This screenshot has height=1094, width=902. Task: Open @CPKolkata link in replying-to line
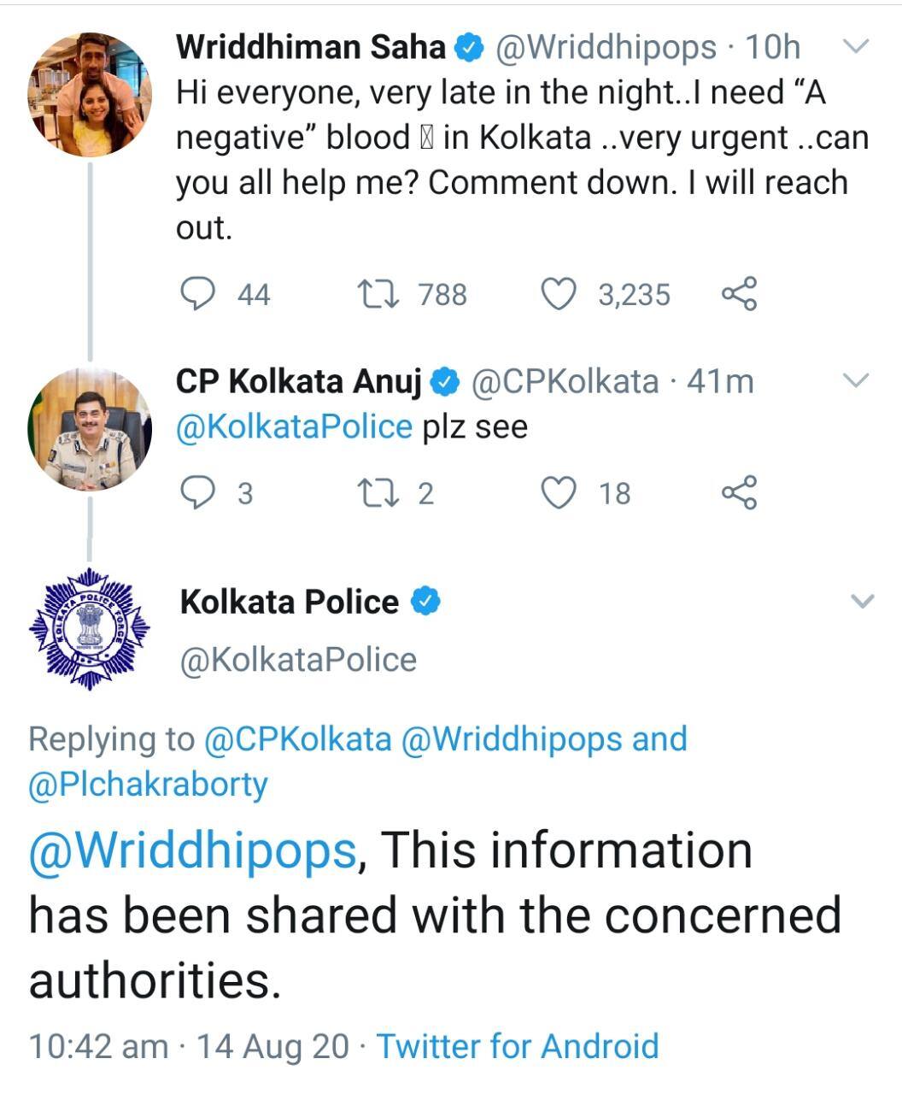point(297,738)
